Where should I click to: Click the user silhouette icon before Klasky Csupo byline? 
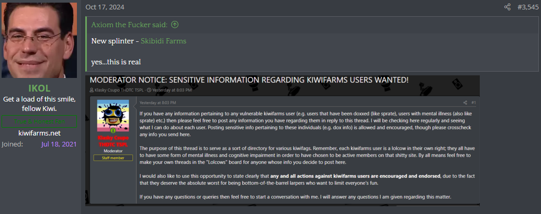92,90
